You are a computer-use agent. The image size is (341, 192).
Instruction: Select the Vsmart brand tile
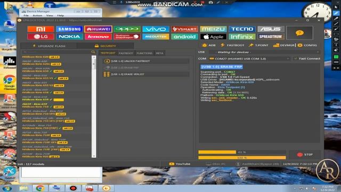tap(184, 29)
